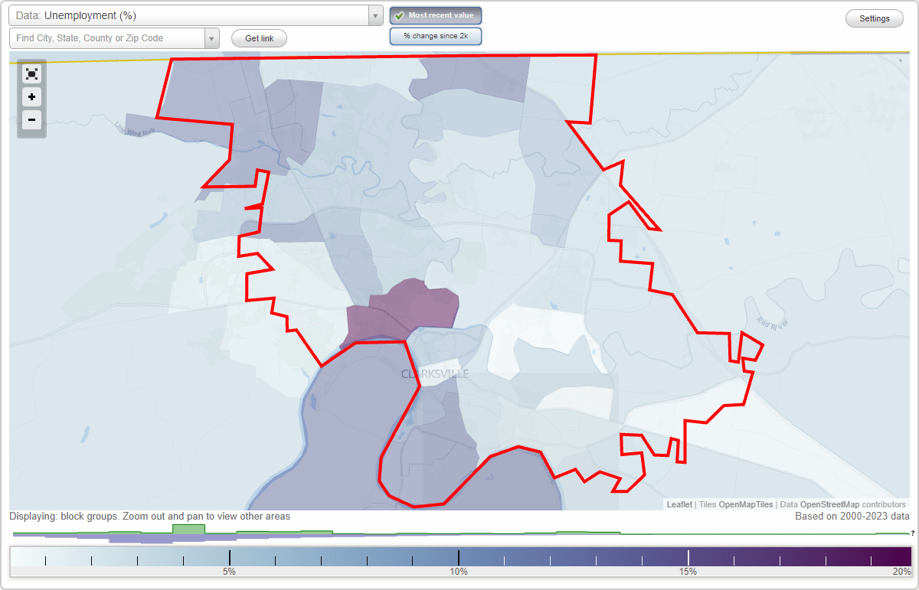Zoom out with the minus button

point(31,119)
